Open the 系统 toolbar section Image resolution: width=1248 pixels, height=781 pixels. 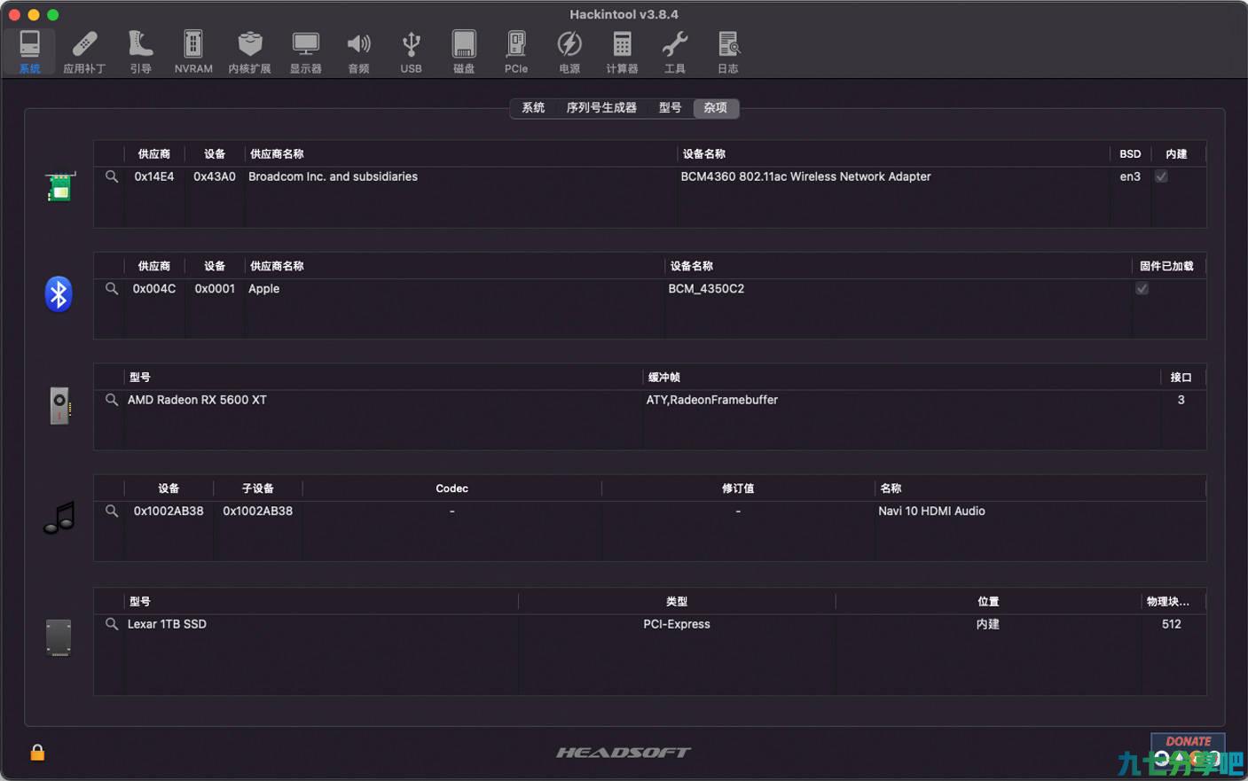tap(29, 51)
